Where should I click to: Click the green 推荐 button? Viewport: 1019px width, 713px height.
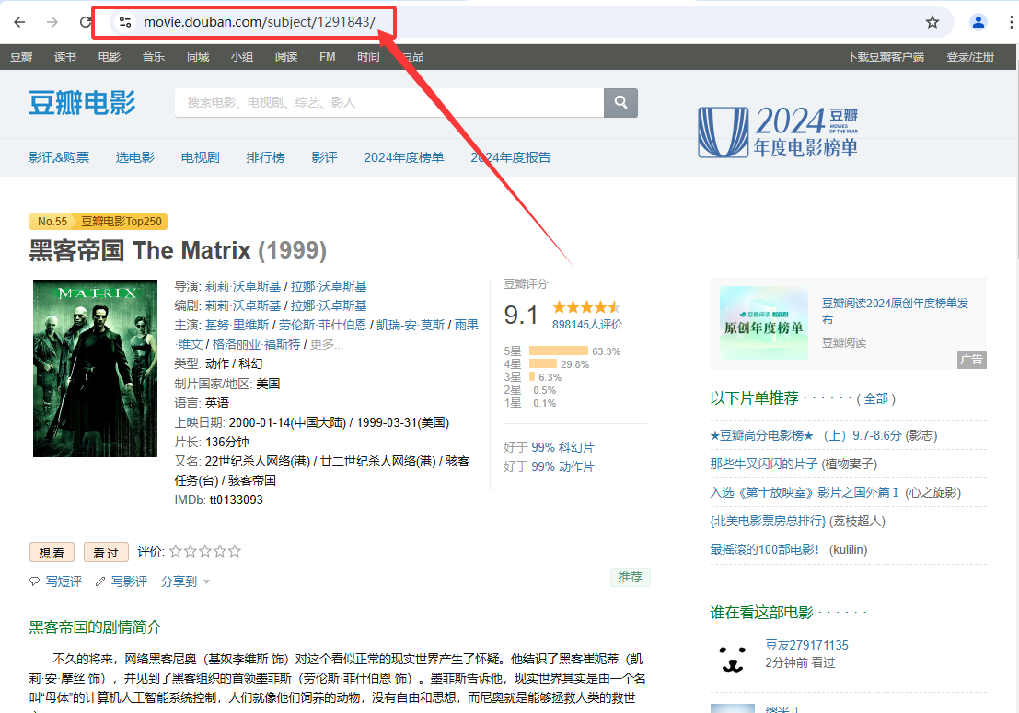631,577
